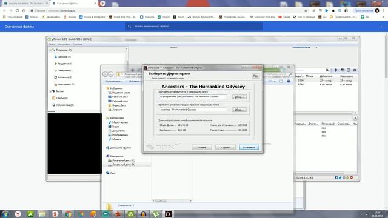Select Сеть in Explorer sidebar
The height and width of the screenshot is (218, 388).
(x=110, y=173)
